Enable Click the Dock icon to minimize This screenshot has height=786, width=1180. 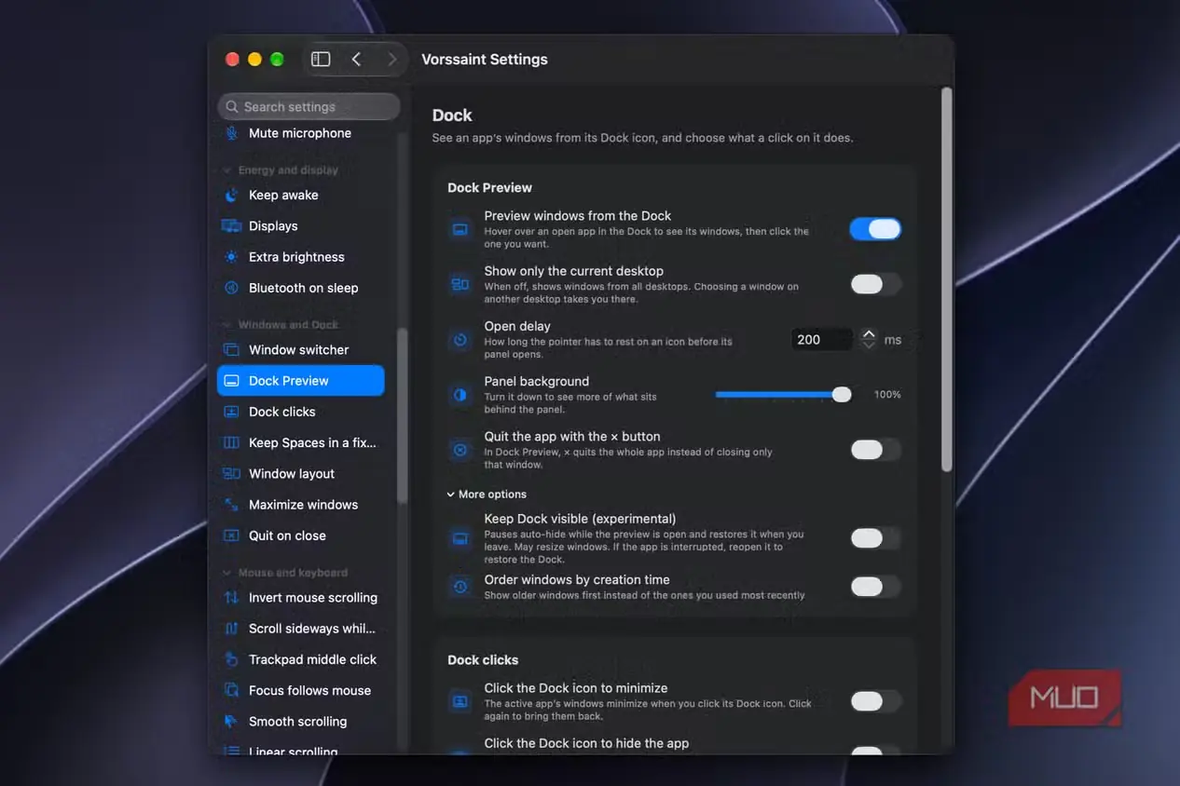pos(875,701)
